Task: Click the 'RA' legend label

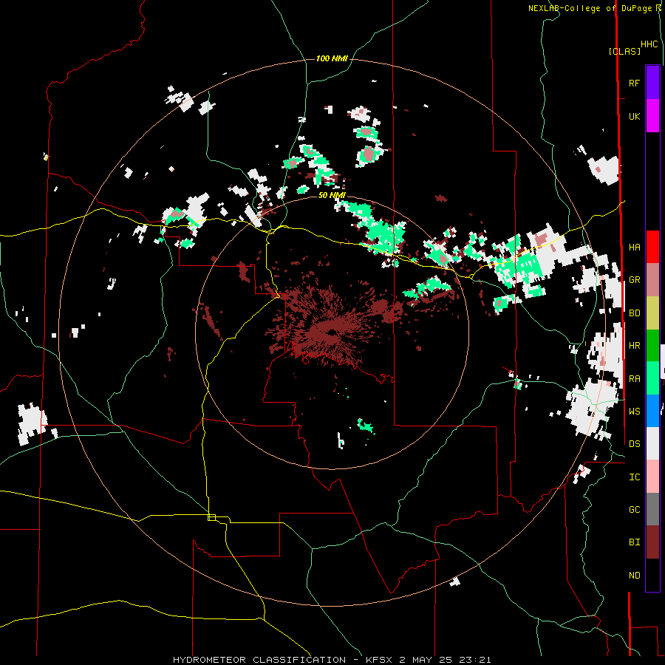Action: tap(634, 378)
